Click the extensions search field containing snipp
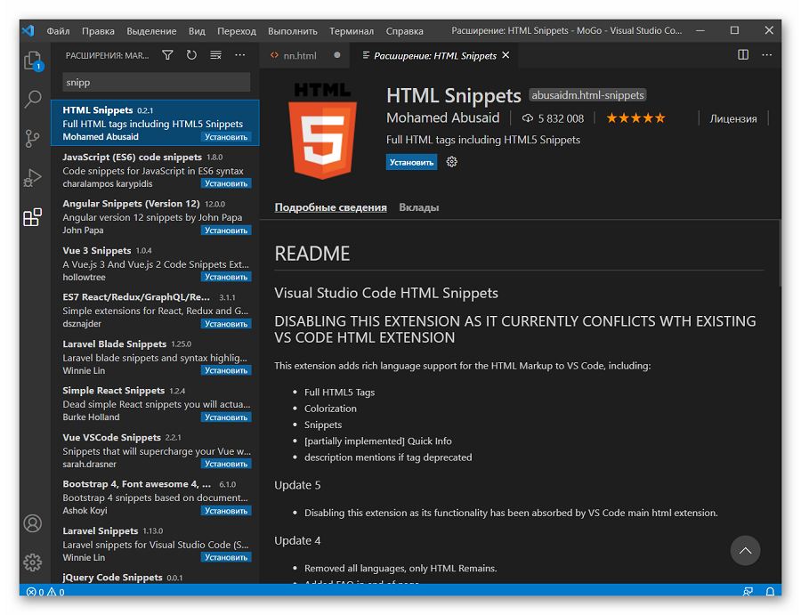Image resolution: width=801 pixels, height=615 pixels. [157, 82]
